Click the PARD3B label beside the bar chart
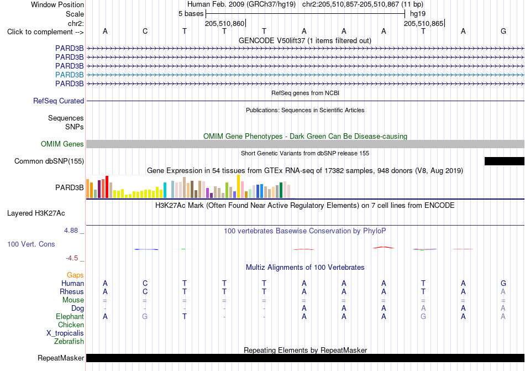Viewport: 525px width, 371px height. click(x=69, y=187)
